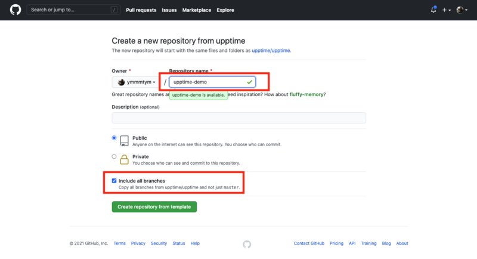Screen dimensions: 477x259
Task: Click the gray GitHub footer logo
Action: point(247,244)
